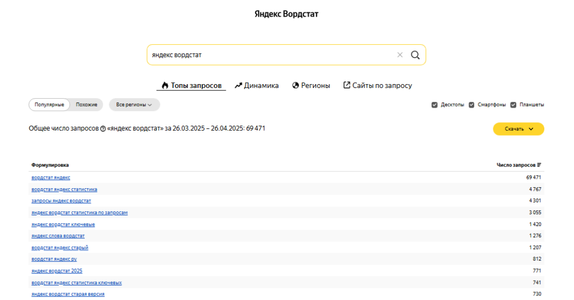
Task: Switch to the Похожие queries option
Action: pyautogui.click(x=86, y=105)
